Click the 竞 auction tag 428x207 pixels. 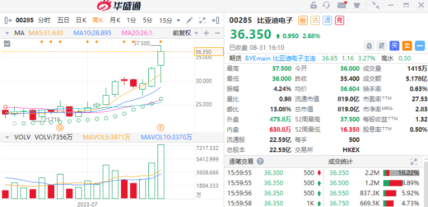pos(340,21)
